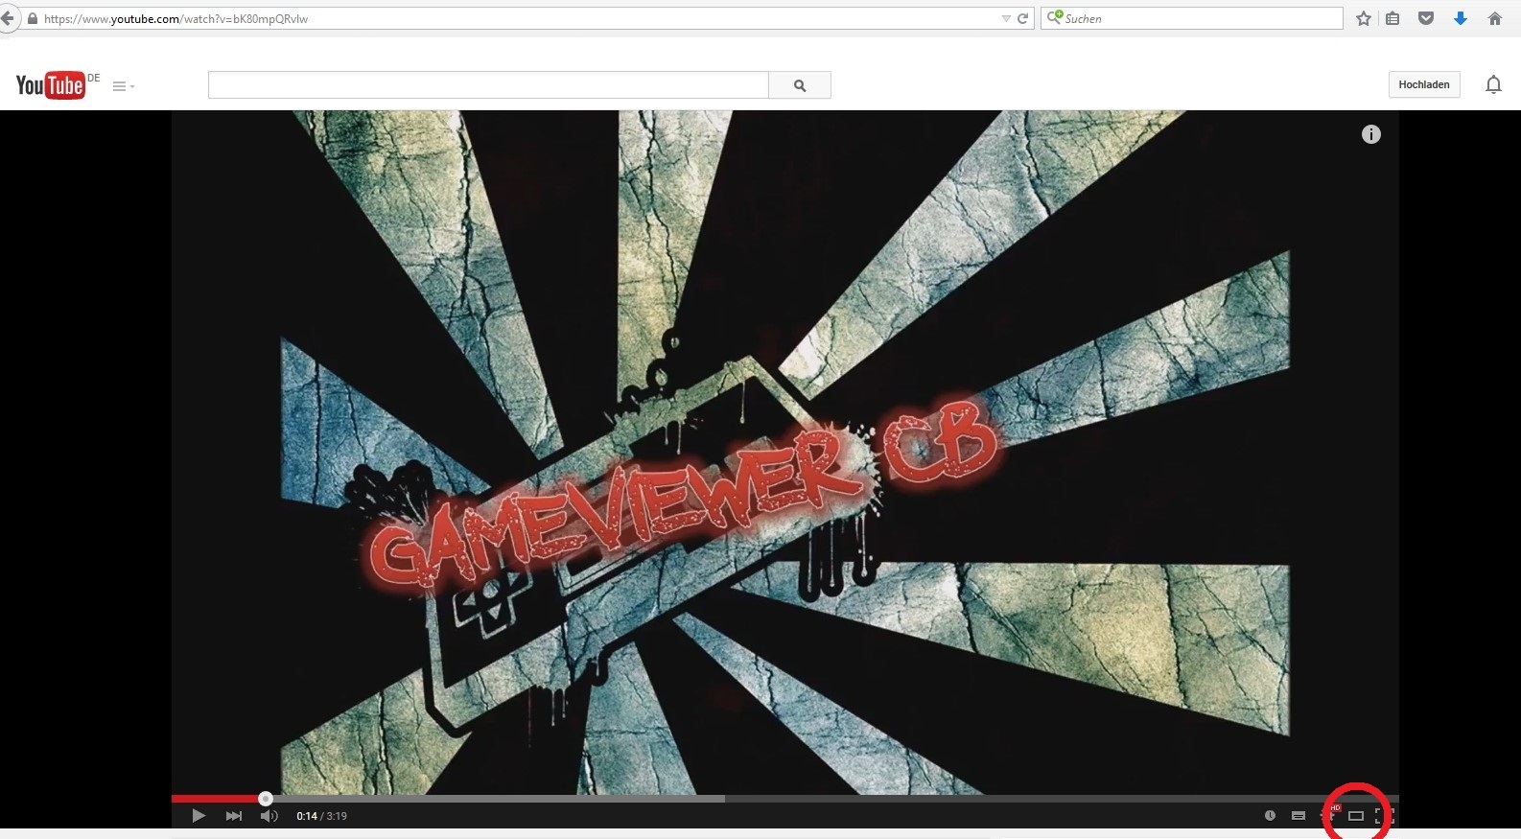1521x839 pixels.
Task: Open the browser downloads arrow
Action: [x=1461, y=18]
